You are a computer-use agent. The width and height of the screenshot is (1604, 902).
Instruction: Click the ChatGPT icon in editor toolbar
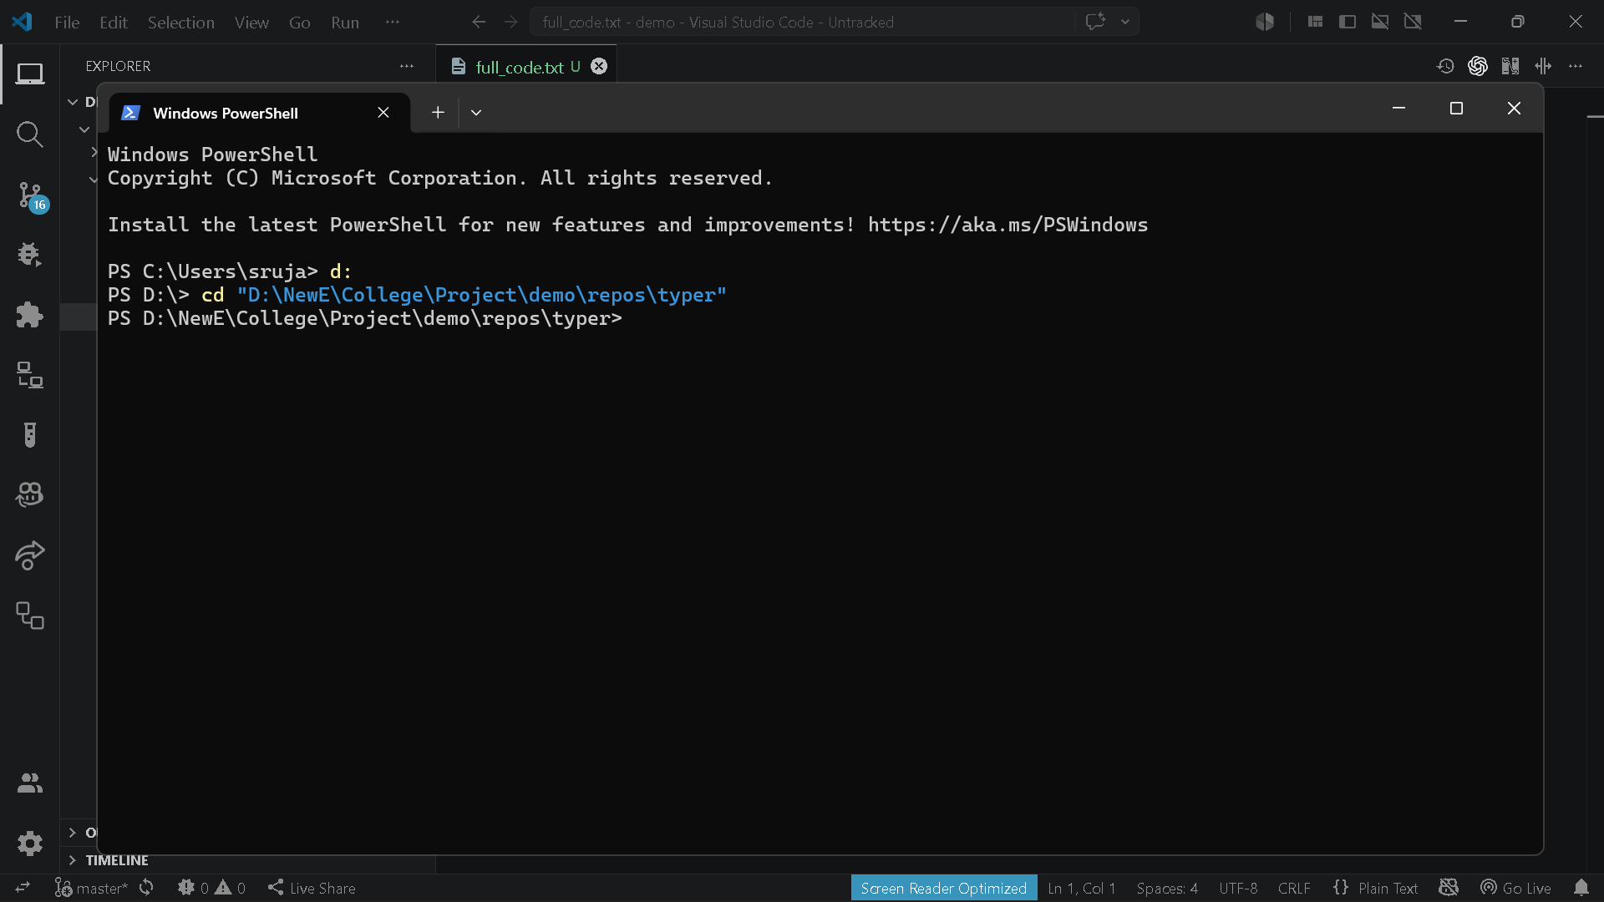tap(1478, 66)
